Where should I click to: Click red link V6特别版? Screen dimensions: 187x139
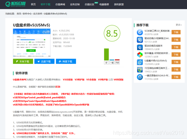pos(118,79)
